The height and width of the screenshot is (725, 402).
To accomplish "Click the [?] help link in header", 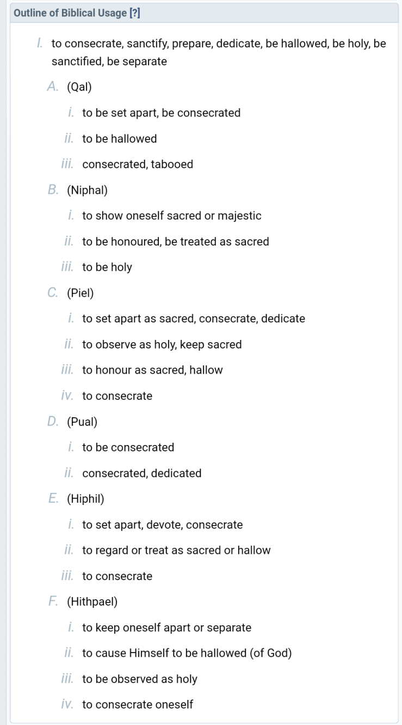I will [134, 13].
